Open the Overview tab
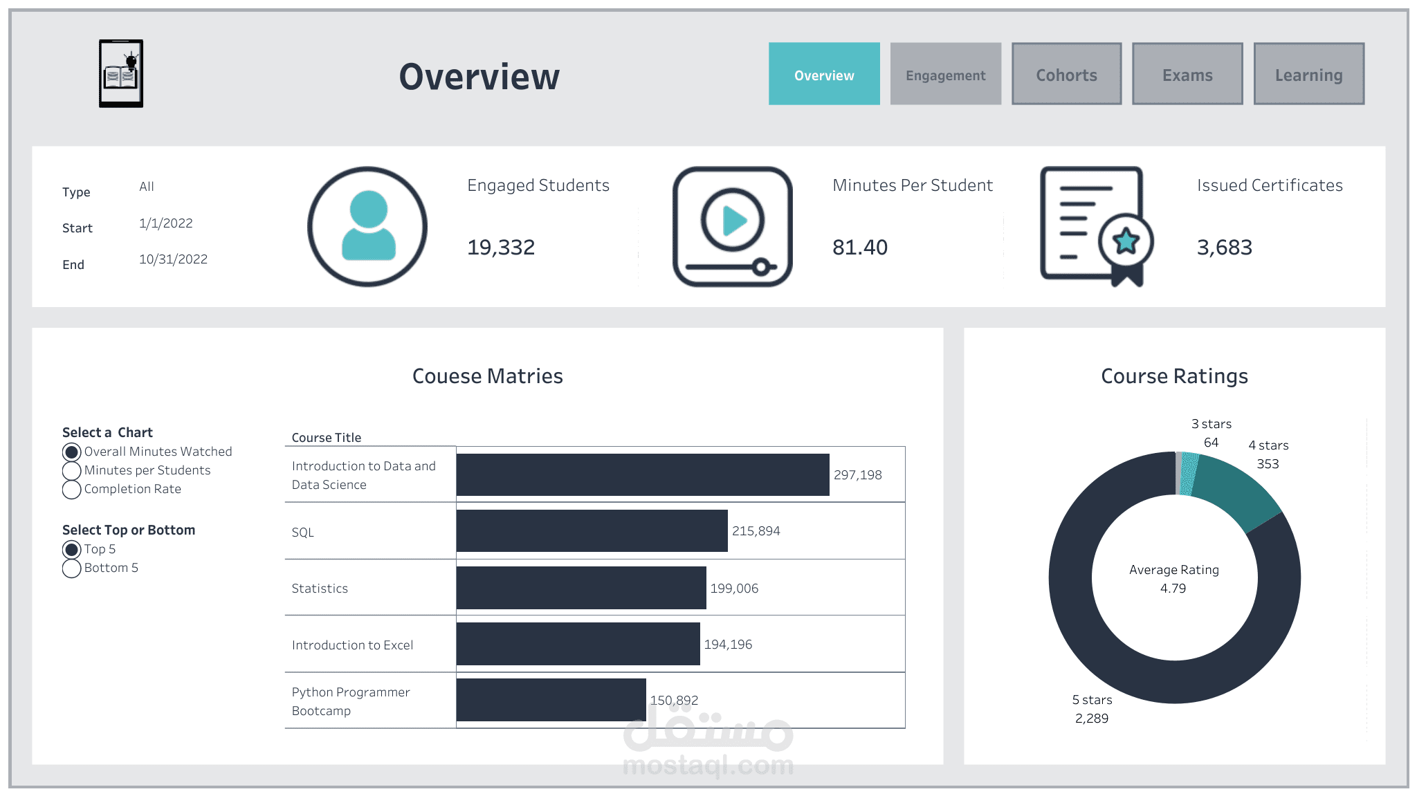 point(824,74)
